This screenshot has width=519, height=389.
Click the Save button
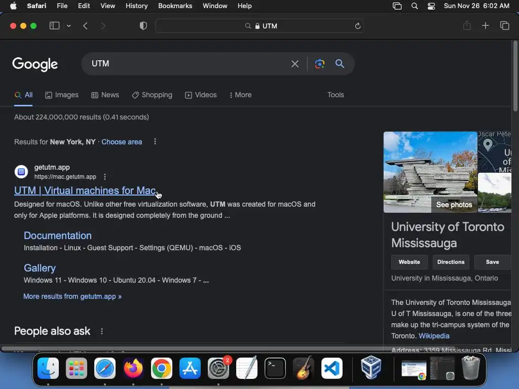pyautogui.click(x=493, y=262)
